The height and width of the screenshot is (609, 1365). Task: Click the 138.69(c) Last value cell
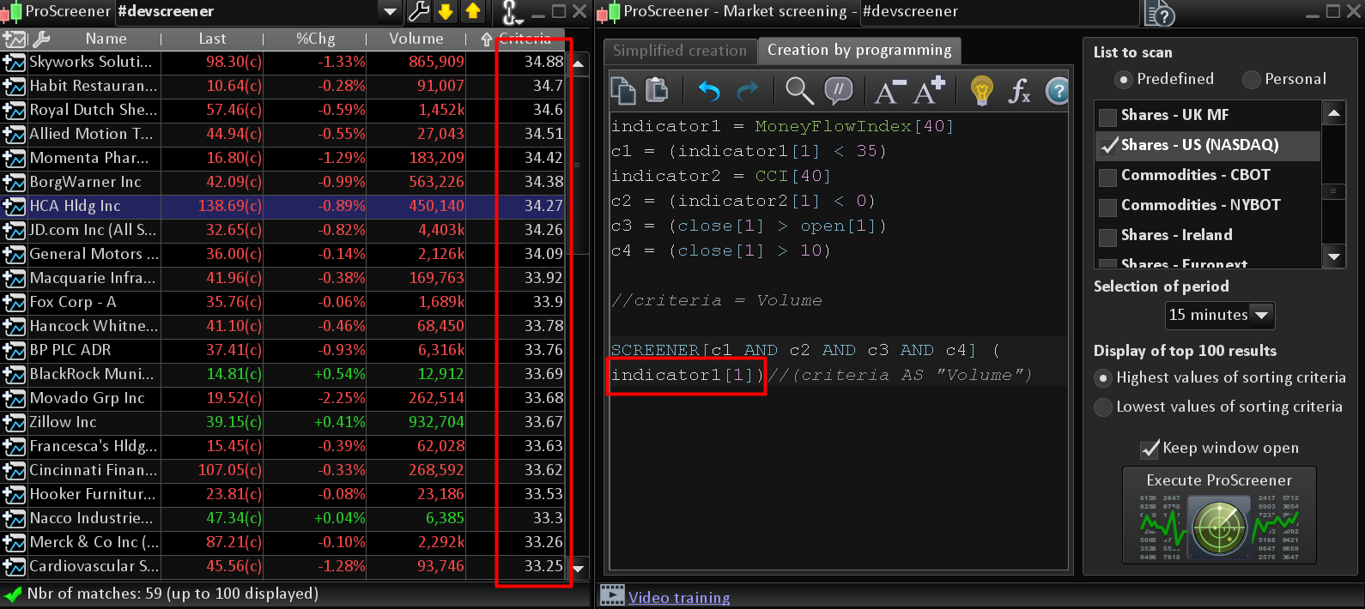pyautogui.click(x=230, y=206)
